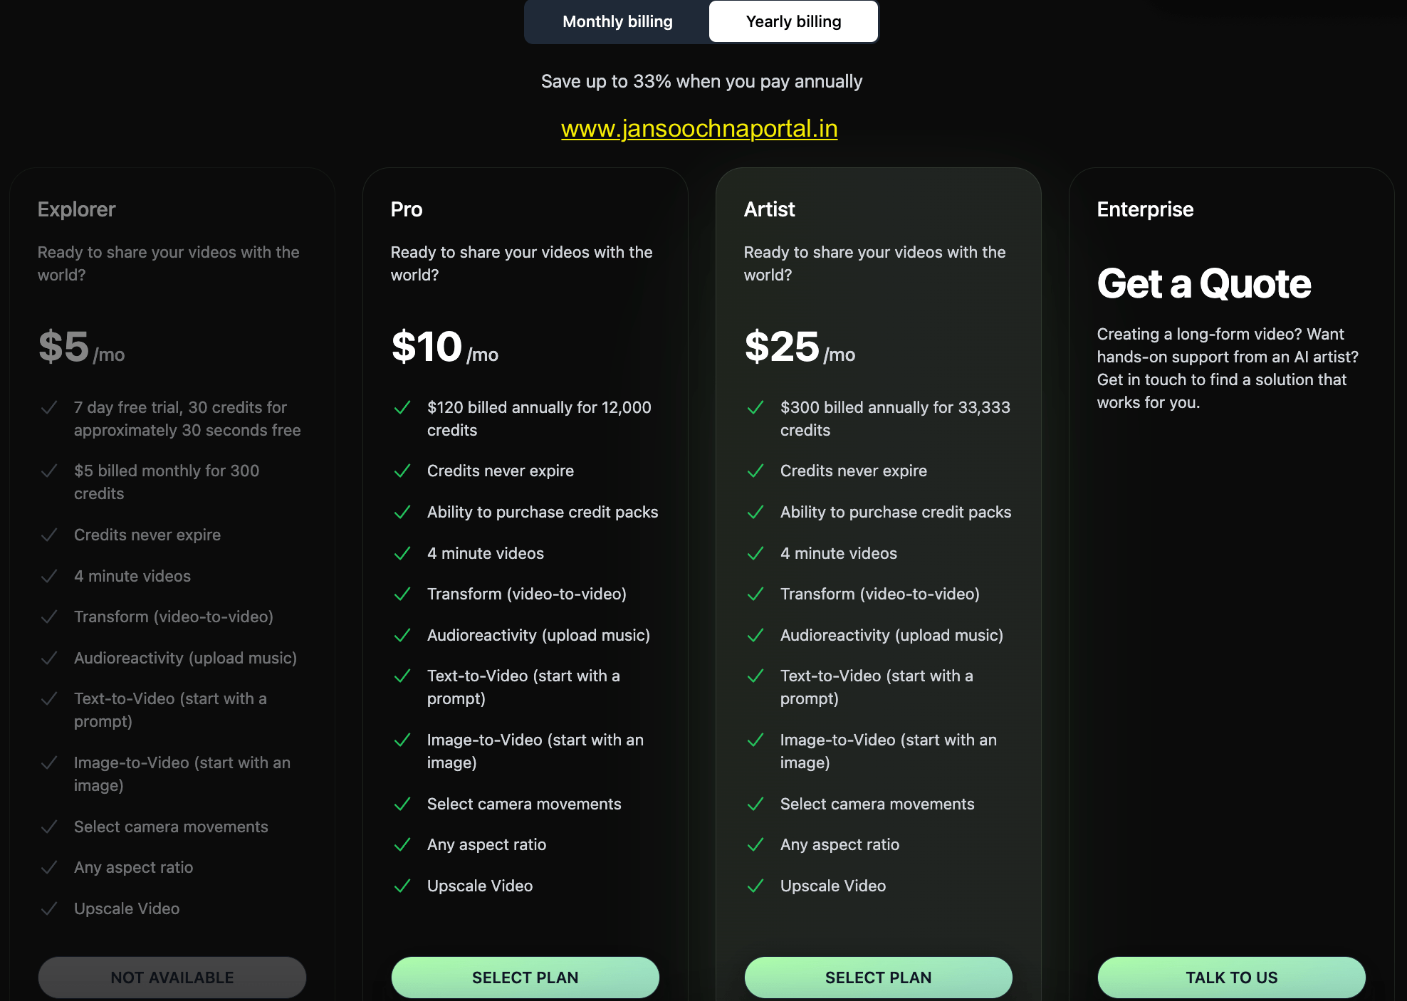Click checkmark beside '$5 billed monthly for 300 credits'

coord(49,471)
